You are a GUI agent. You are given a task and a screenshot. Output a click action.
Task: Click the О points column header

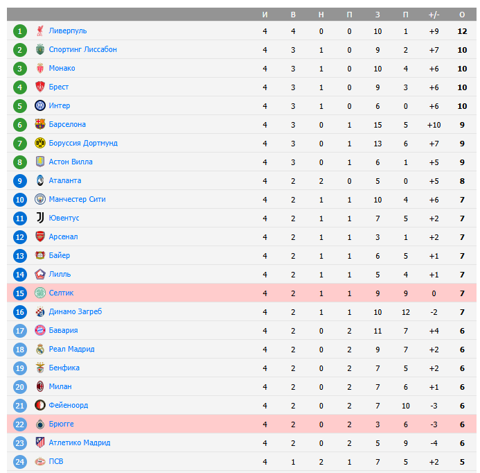(462, 15)
